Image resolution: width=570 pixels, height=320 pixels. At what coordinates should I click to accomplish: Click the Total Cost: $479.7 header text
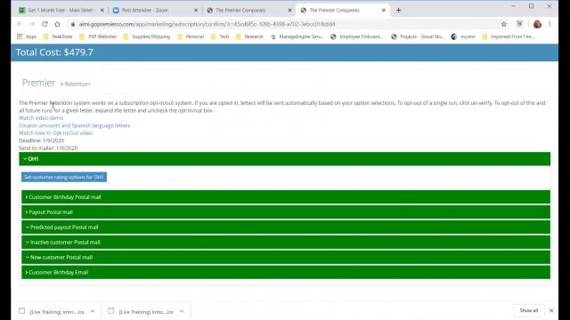[54, 52]
